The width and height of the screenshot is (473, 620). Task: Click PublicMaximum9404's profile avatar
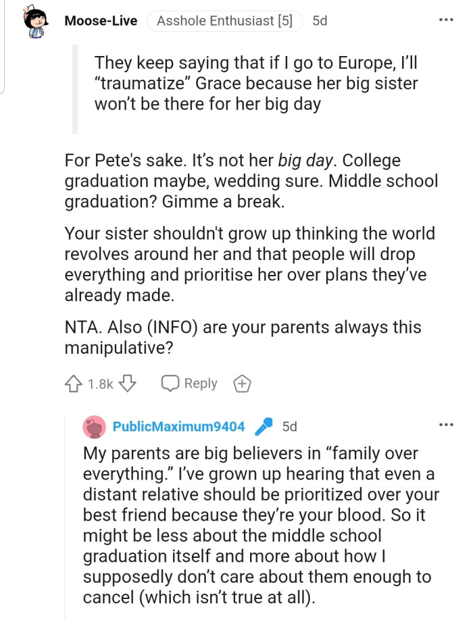94,426
